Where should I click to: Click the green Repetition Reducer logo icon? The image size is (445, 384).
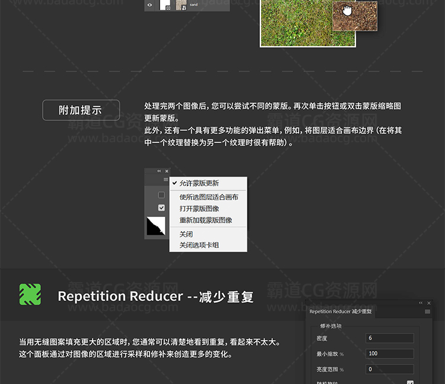30,294
